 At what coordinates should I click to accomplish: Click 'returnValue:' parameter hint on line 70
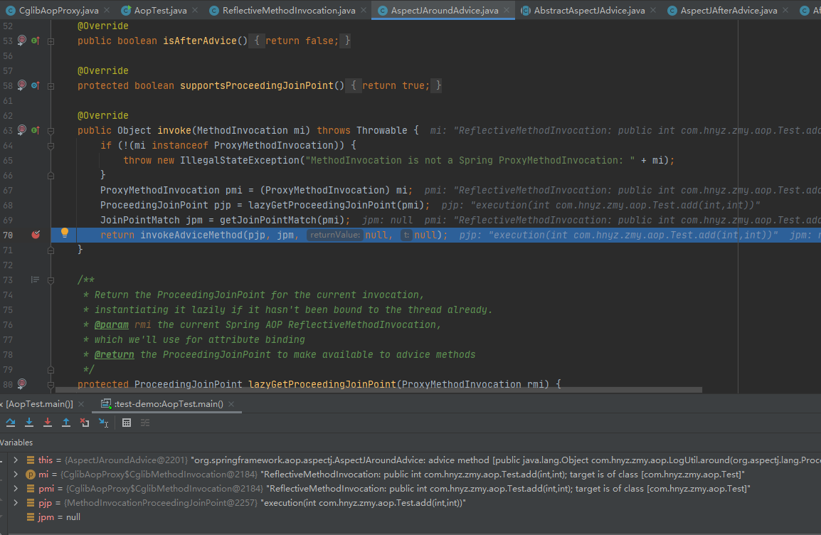(x=335, y=235)
